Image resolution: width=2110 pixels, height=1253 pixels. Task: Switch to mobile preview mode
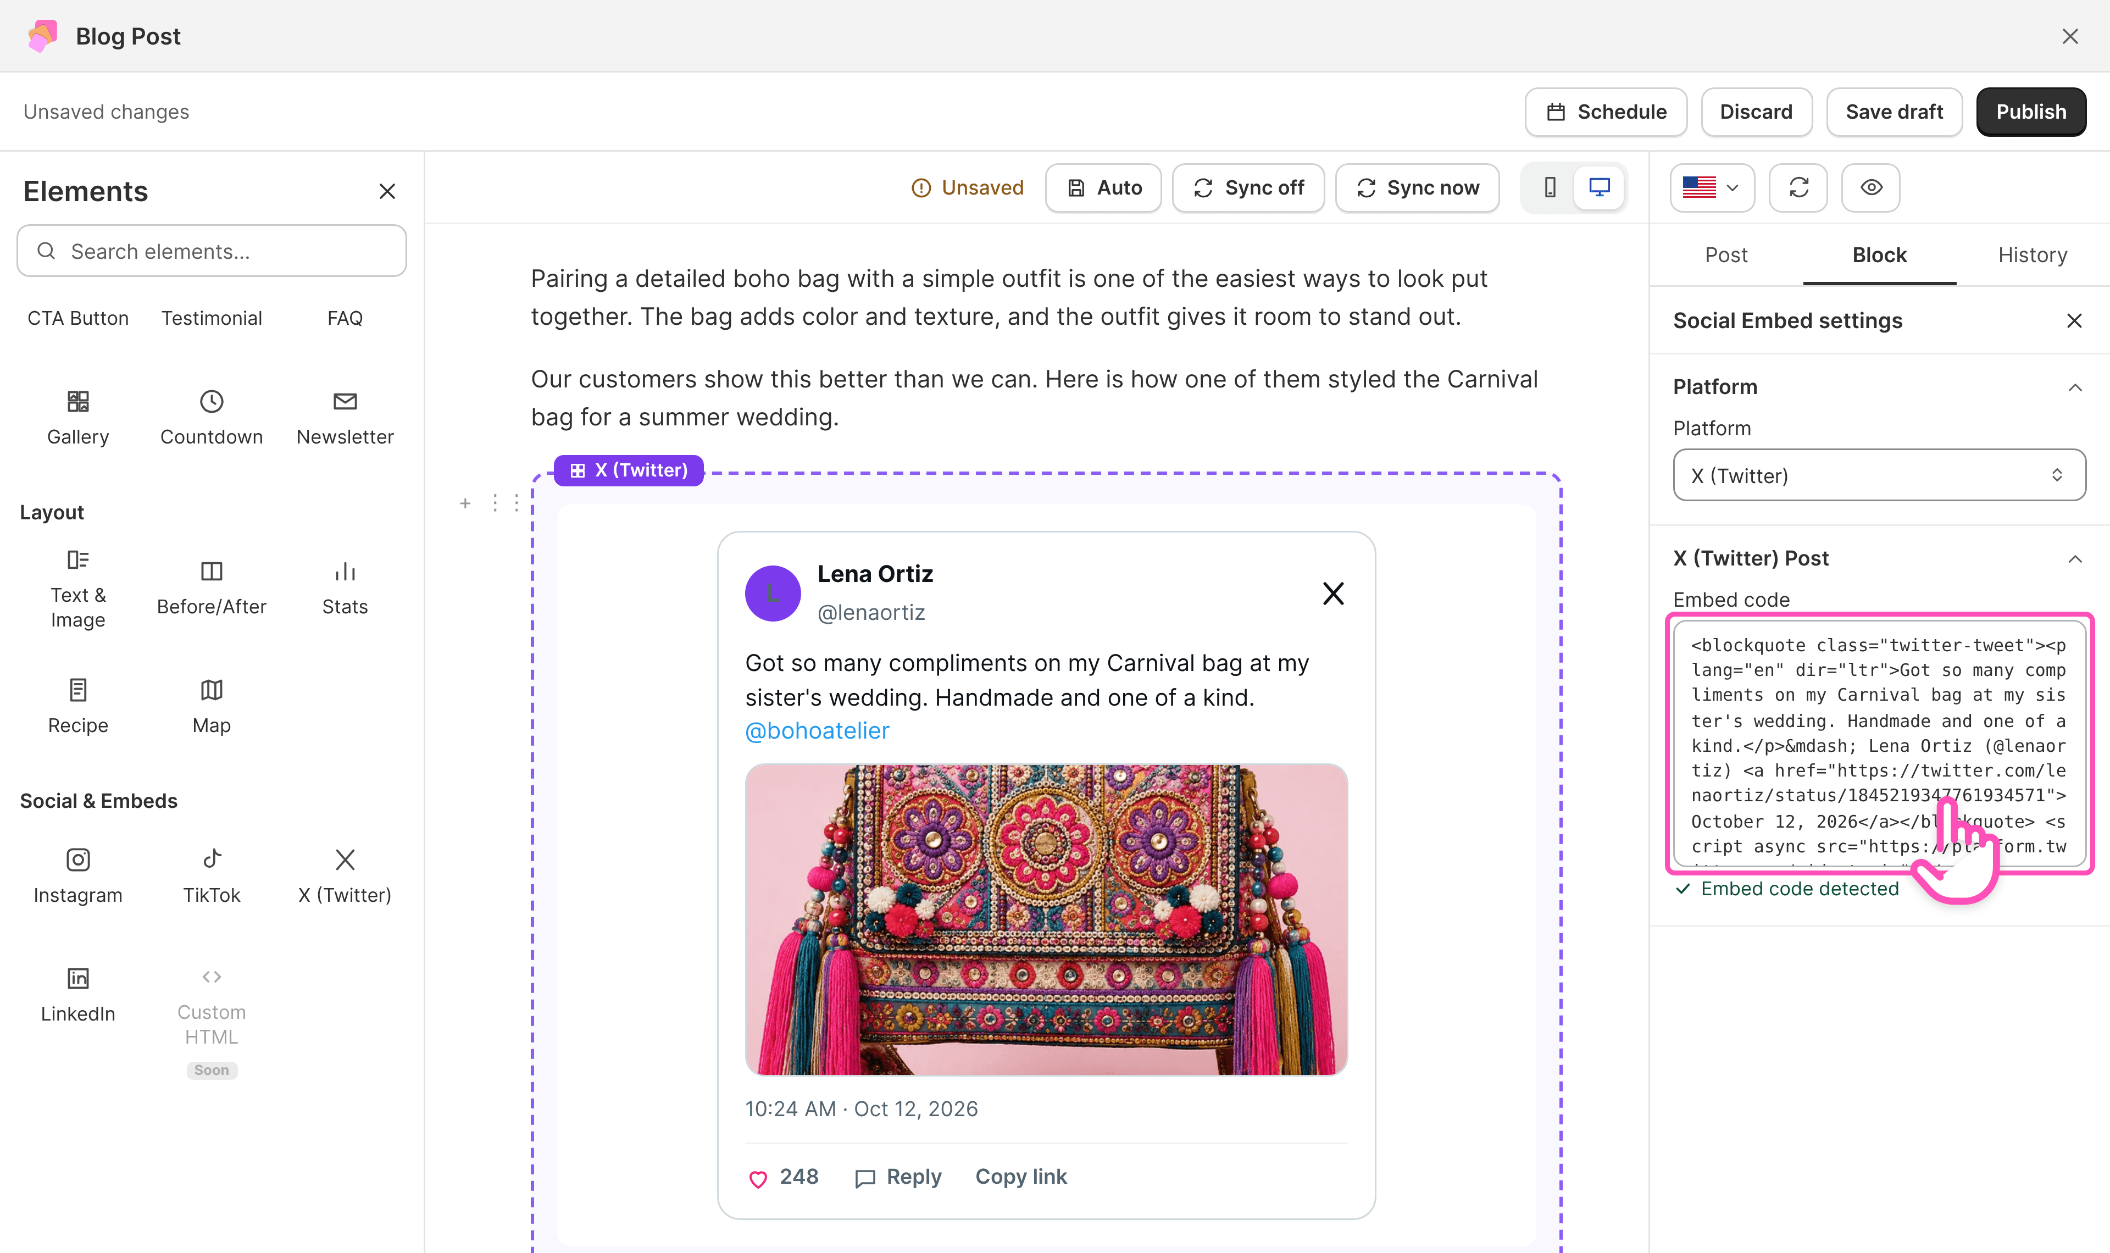[1550, 187]
